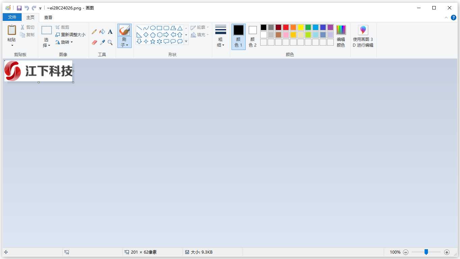Expand the 刷子 brushes dropdown
Viewport: 460px width, 259px height.
tap(125, 42)
